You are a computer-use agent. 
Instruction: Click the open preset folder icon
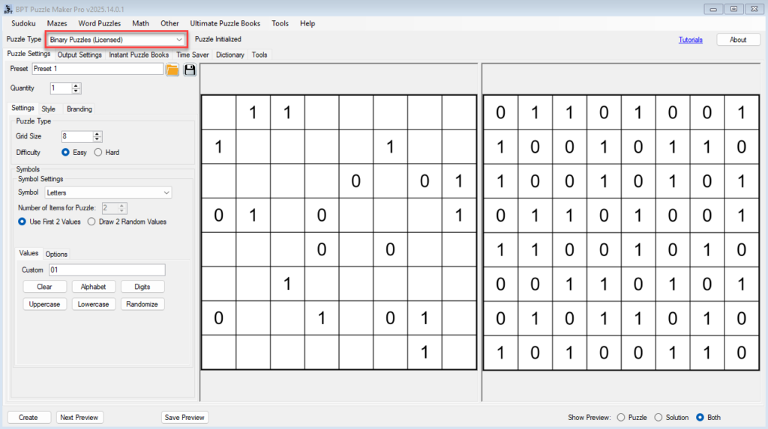(x=172, y=70)
